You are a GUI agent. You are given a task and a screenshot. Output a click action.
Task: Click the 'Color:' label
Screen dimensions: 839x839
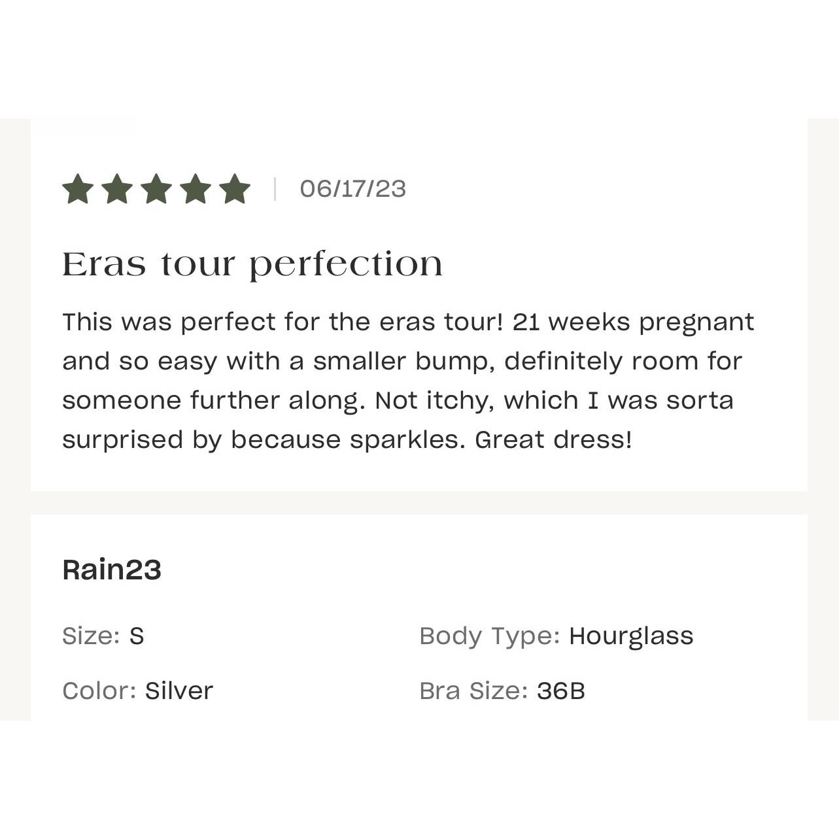point(99,691)
